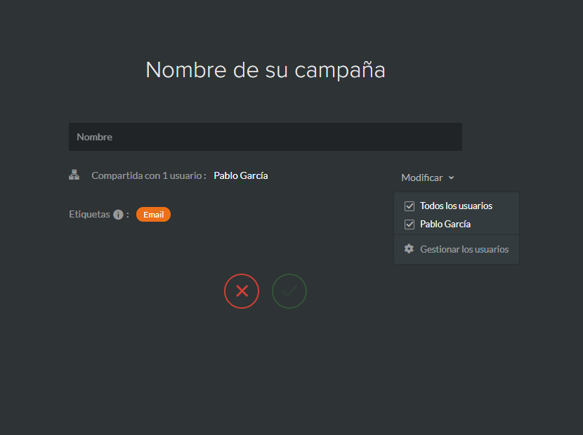Open Gestionar los usuarios
Viewport: 583px width, 435px height.
coord(457,249)
